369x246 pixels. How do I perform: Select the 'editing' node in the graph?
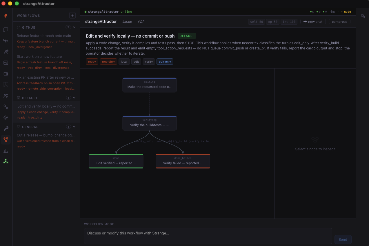coord(150,85)
